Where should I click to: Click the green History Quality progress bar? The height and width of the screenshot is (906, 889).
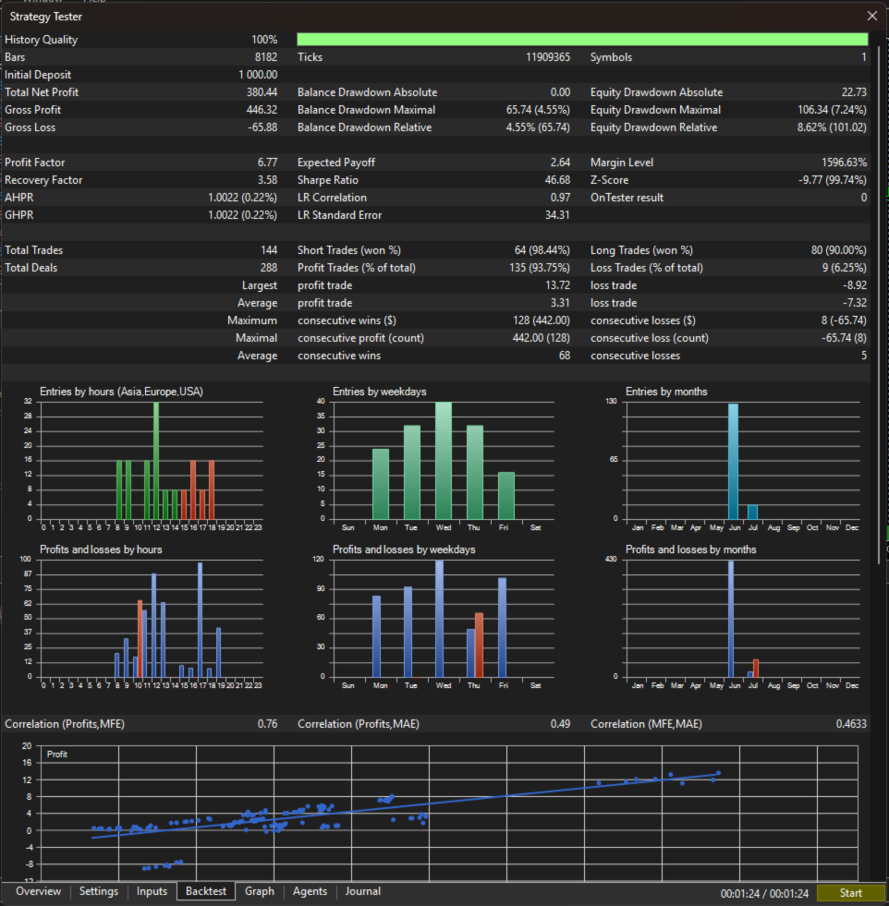tap(582, 40)
